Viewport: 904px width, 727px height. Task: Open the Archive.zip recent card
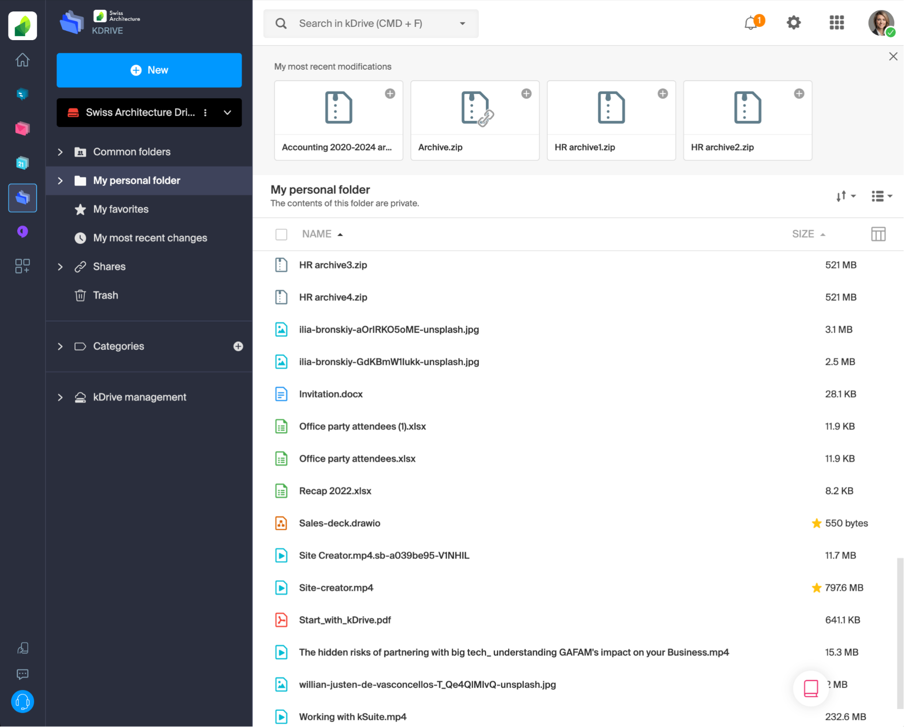[x=475, y=120]
